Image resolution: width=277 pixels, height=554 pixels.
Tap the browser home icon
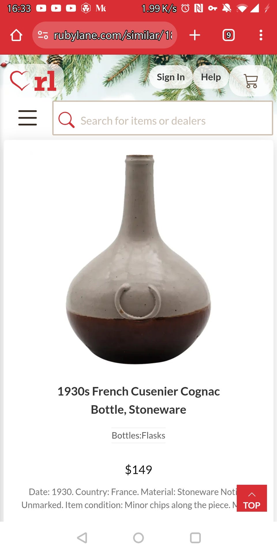pos(16,35)
